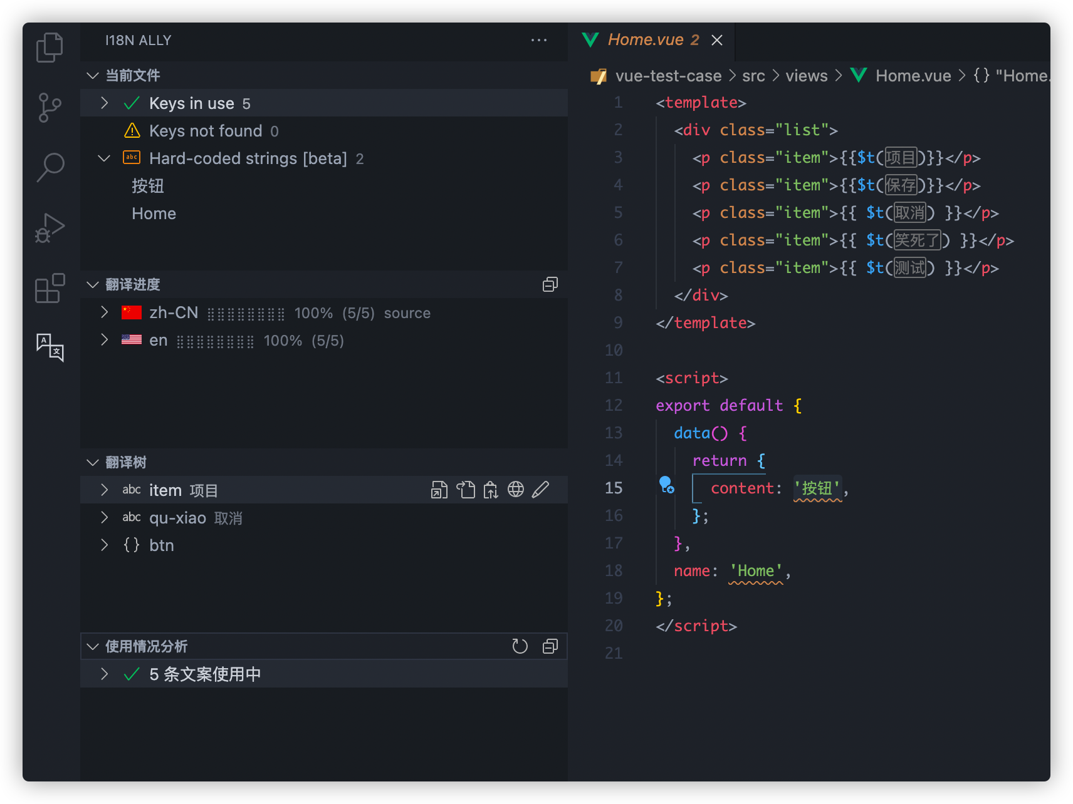Refresh the 使用情况分析 section
This screenshot has width=1073, height=804.
coord(520,646)
